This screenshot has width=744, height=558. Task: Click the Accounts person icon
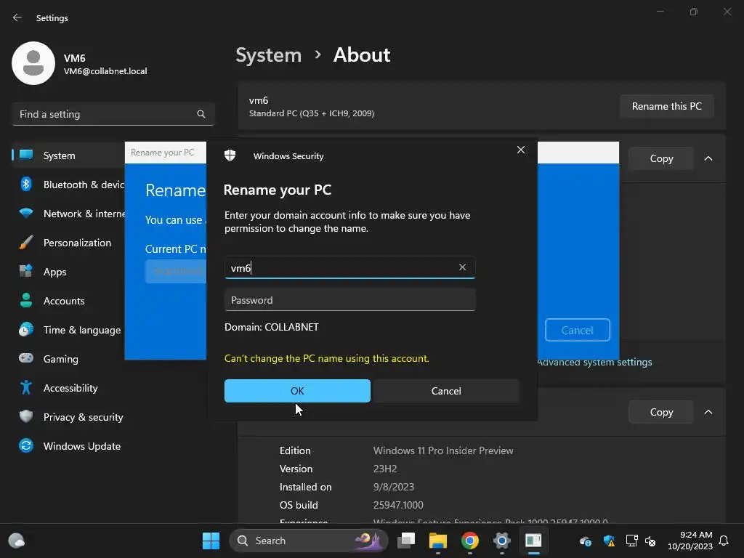tap(26, 300)
